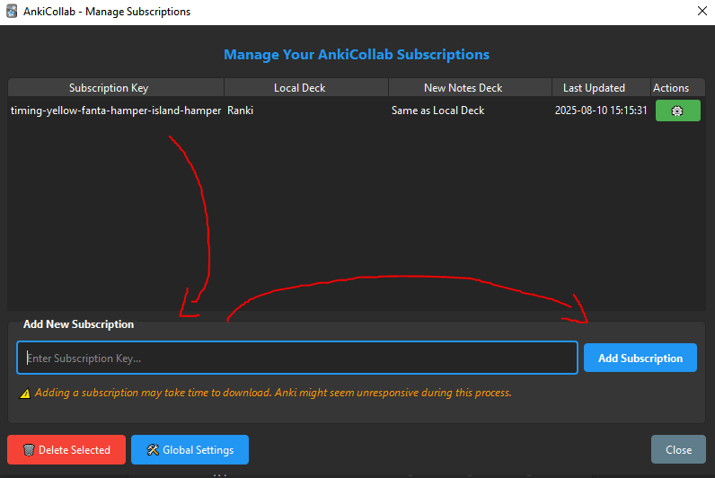Select the Ranki local deck cell
The width and height of the screenshot is (715, 478).
pos(306,111)
